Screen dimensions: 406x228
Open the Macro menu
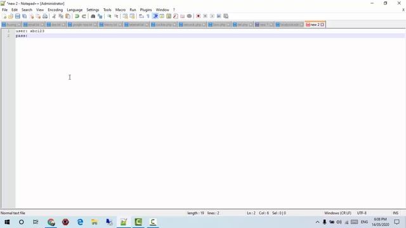pos(121,10)
